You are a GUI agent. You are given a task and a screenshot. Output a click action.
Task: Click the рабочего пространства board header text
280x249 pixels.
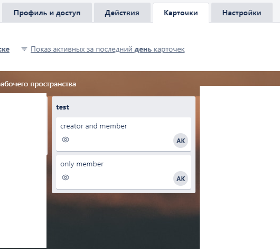[38, 84]
